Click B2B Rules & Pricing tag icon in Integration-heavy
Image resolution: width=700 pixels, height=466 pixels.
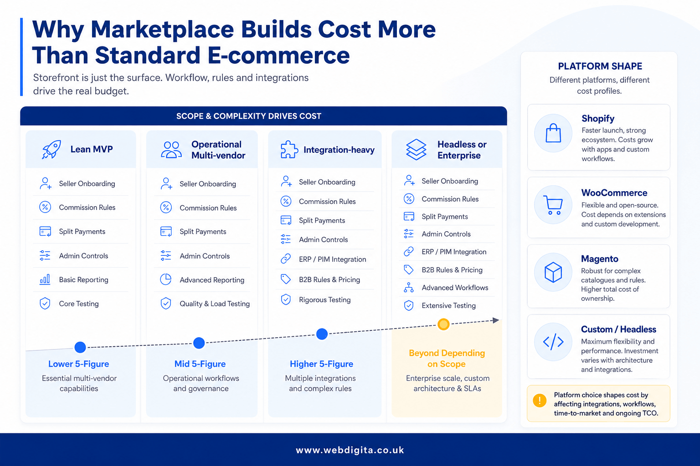[x=286, y=279]
